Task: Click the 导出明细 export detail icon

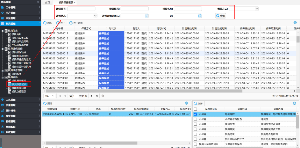Action: [x=71, y=23]
